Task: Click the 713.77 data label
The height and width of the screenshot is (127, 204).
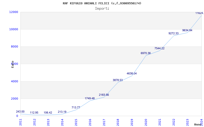Action: [x=76, y=107]
